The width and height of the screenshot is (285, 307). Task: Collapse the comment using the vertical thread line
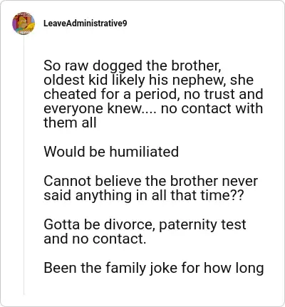24,165
